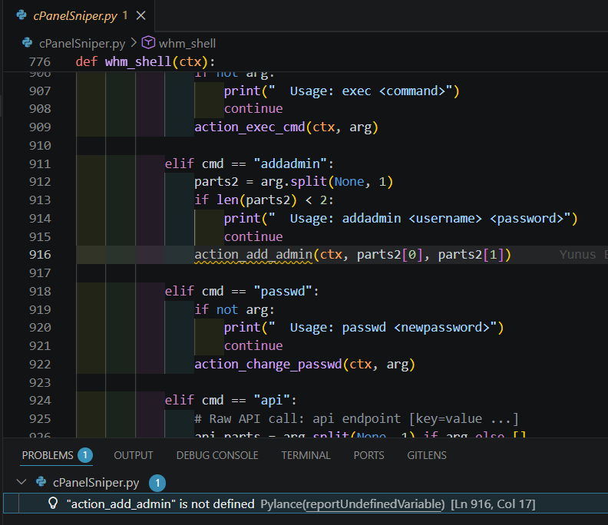This screenshot has height=525, width=608.
Task: Click underlined action_add_admin call
Action: (253, 255)
